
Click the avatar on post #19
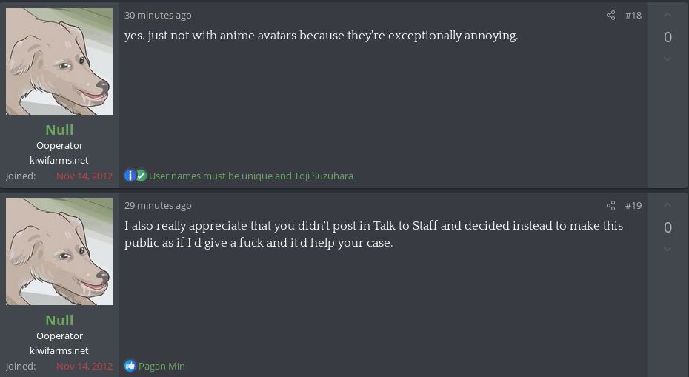(59, 252)
